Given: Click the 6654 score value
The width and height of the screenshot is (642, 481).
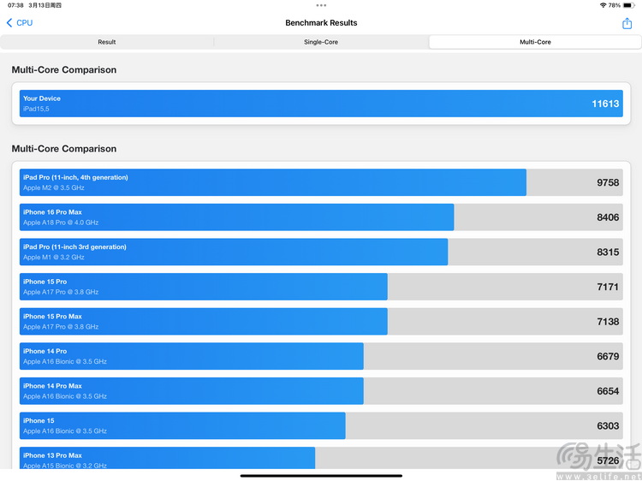Looking at the screenshot, I should (x=608, y=391).
